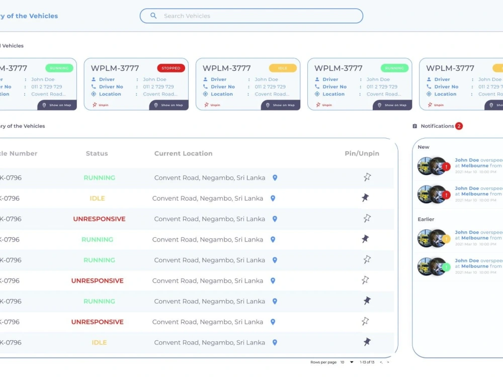Toggle filled pin in the seventh table row

367,301
